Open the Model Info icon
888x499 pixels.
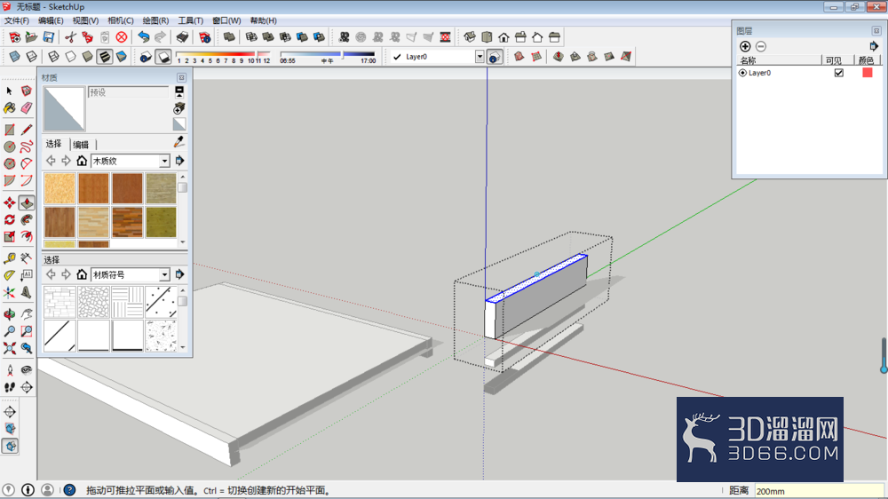pos(204,37)
